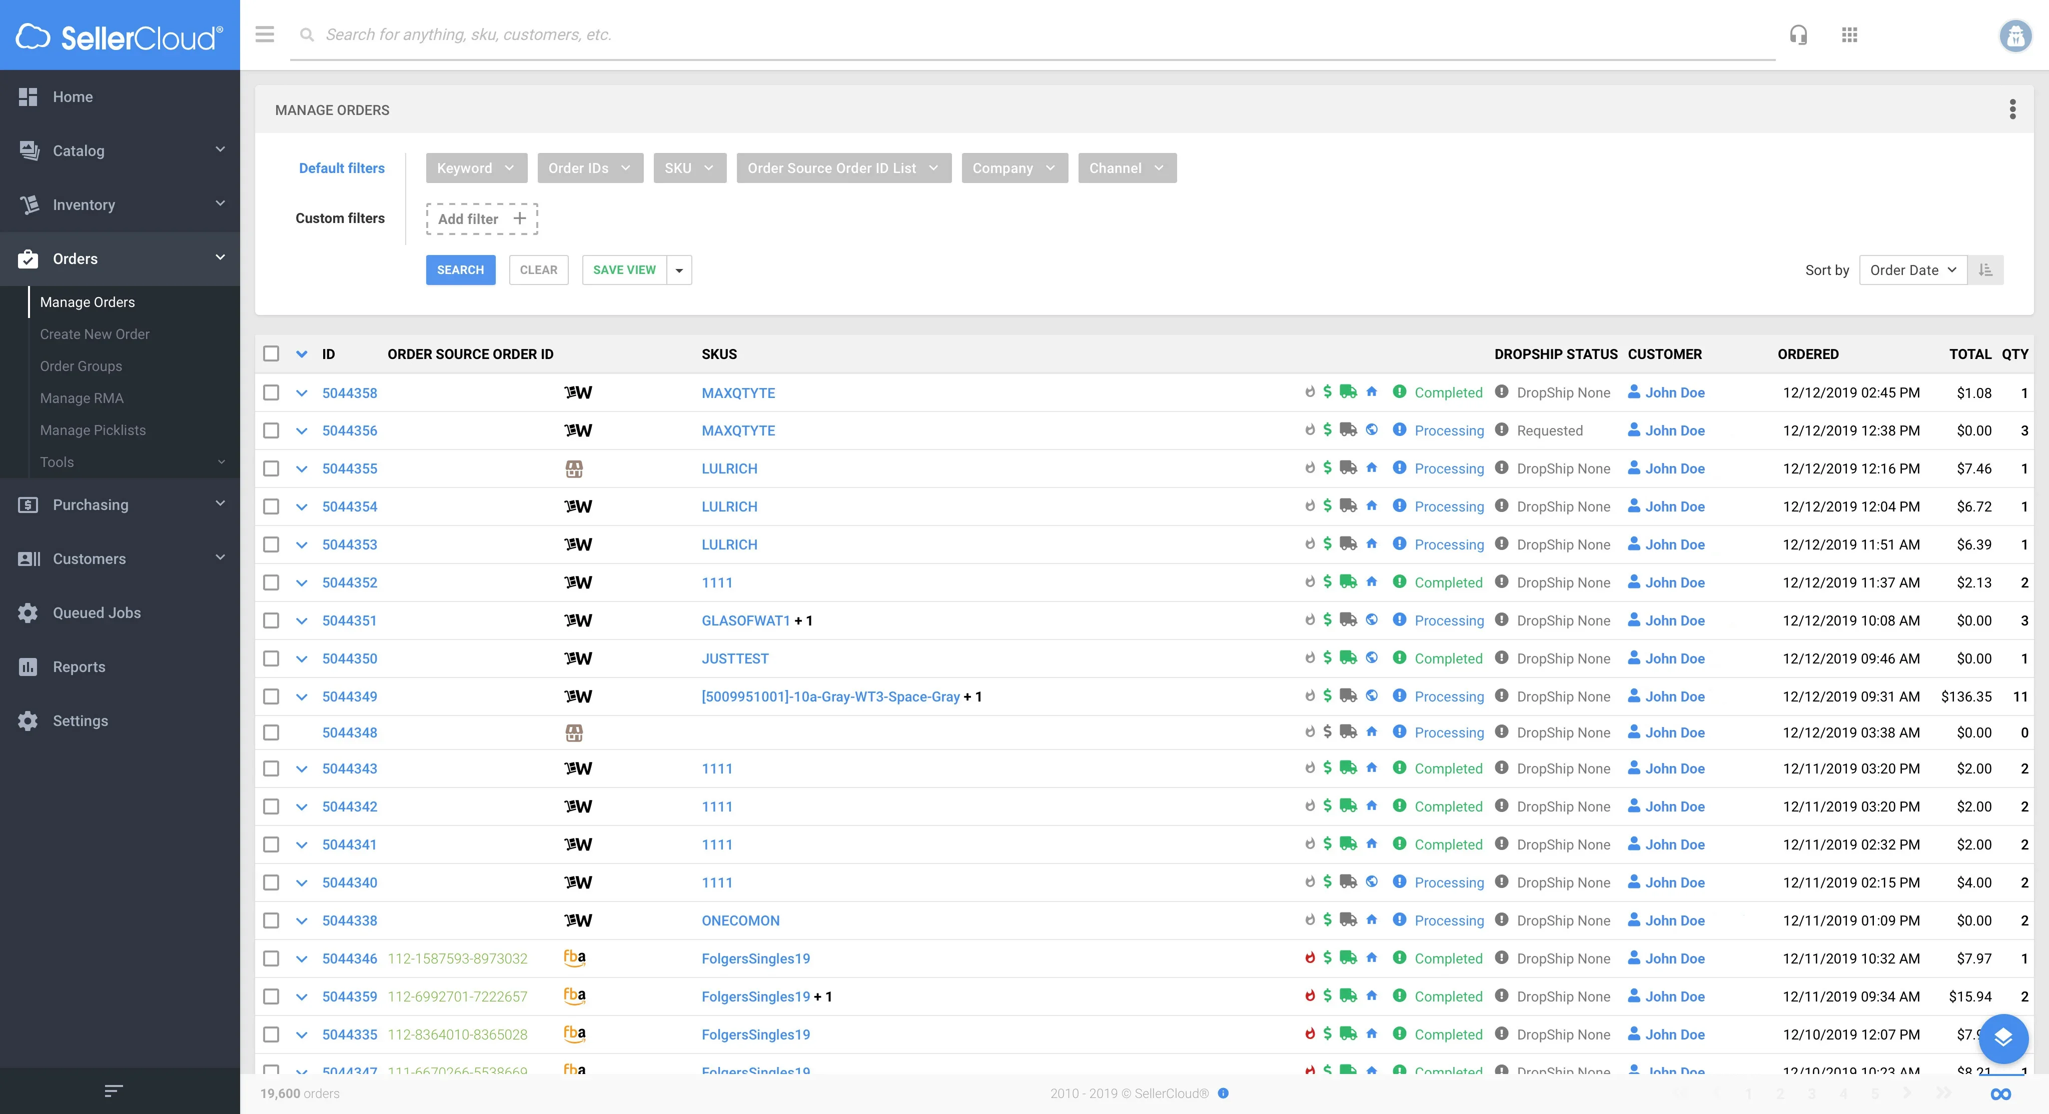Click the collapse sidebar icon at bottom
This screenshot has height=1114, width=2049.
coord(114,1091)
